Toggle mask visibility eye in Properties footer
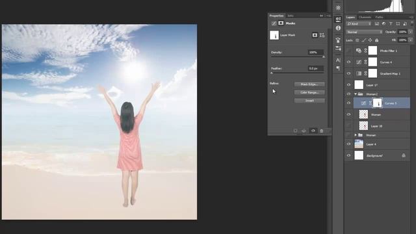Screen dimensions: 416x234 click(x=313, y=131)
